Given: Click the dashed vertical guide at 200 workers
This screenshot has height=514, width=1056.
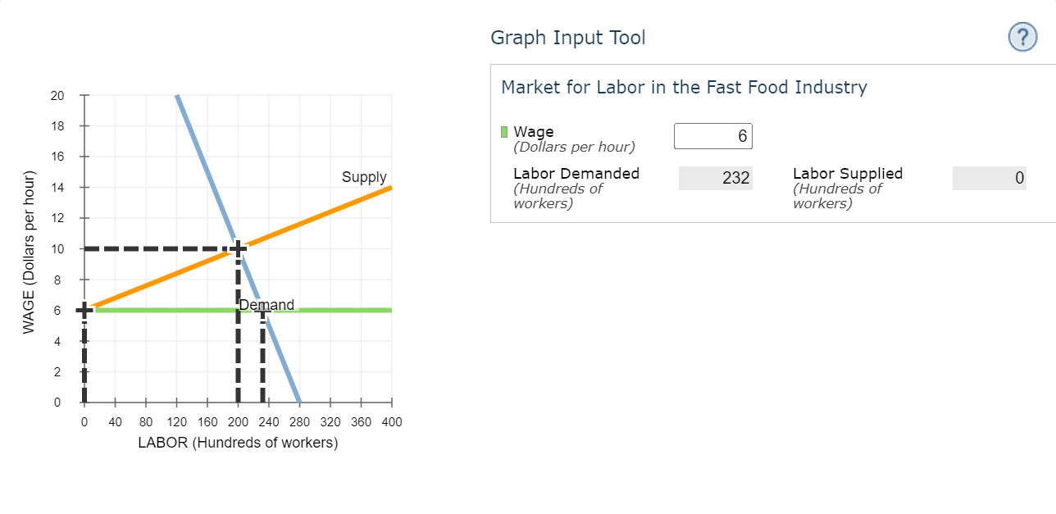Looking at the screenshot, I should [239, 361].
